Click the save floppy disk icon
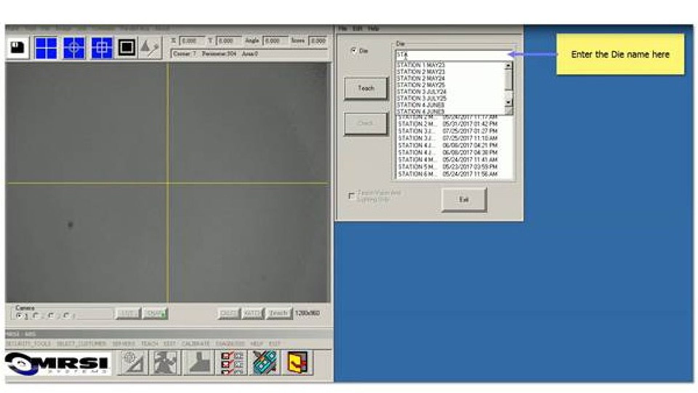This screenshot has height=393, width=698. click(17, 48)
